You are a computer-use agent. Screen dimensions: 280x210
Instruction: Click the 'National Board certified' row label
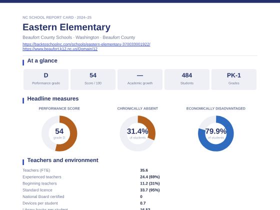[x=43, y=196]
